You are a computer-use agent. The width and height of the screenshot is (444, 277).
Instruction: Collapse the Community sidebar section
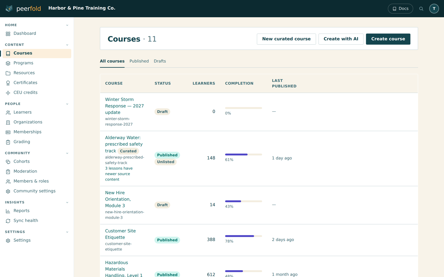click(67, 153)
